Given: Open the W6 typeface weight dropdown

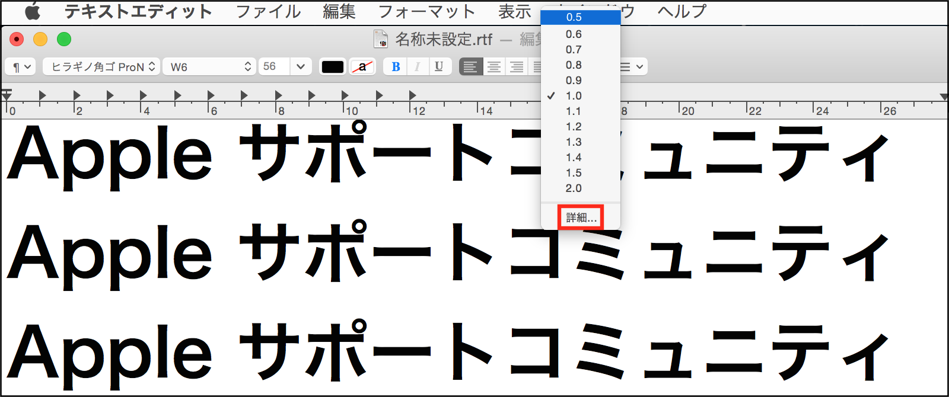Looking at the screenshot, I should tap(209, 67).
